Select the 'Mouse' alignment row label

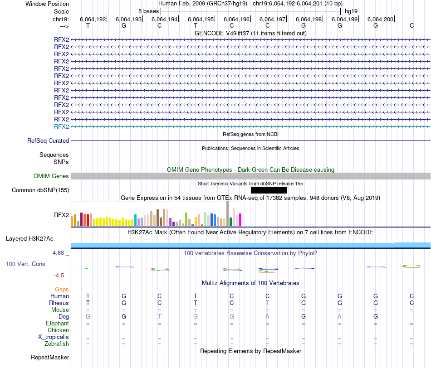click(x=60, y=310)
